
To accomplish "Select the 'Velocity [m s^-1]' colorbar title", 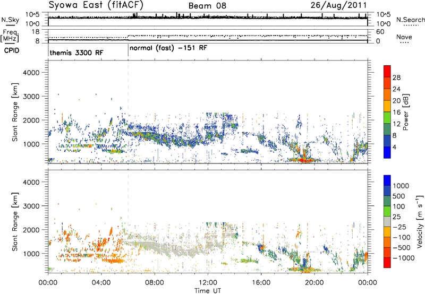I will 420,221.
